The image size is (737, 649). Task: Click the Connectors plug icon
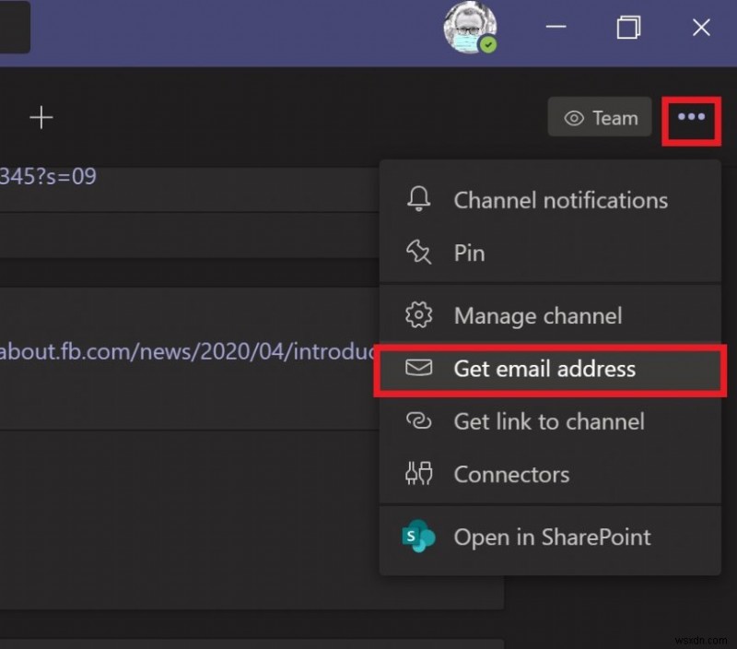(x=419, y=474)
